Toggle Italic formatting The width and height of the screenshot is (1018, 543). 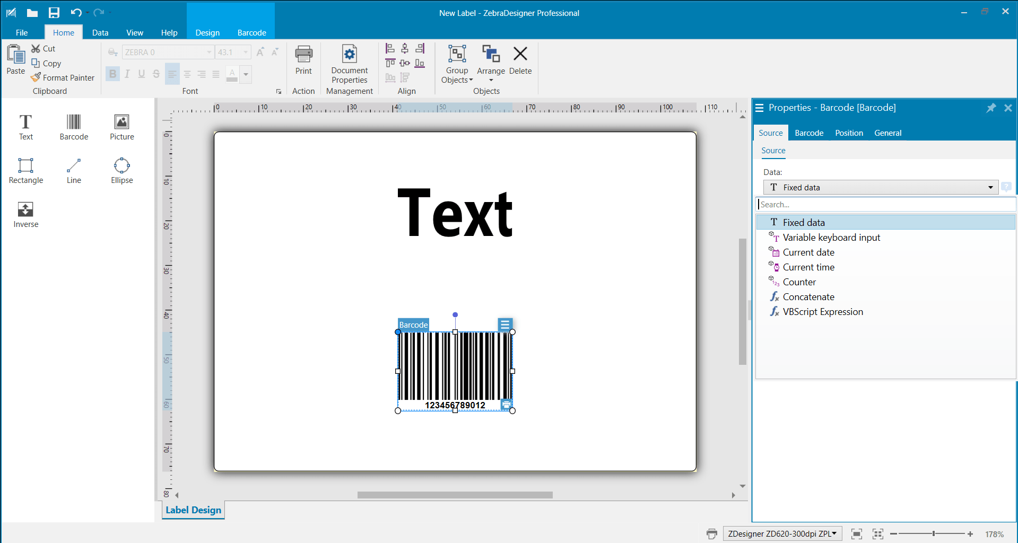(127, 74)
